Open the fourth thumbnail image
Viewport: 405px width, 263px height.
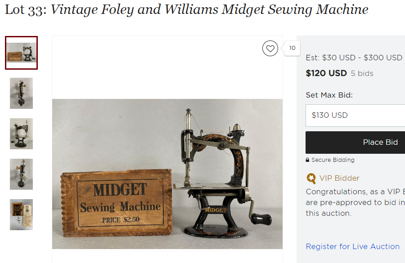21,174
